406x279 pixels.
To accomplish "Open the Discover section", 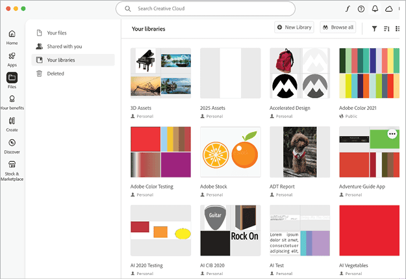I will point(12,146).
